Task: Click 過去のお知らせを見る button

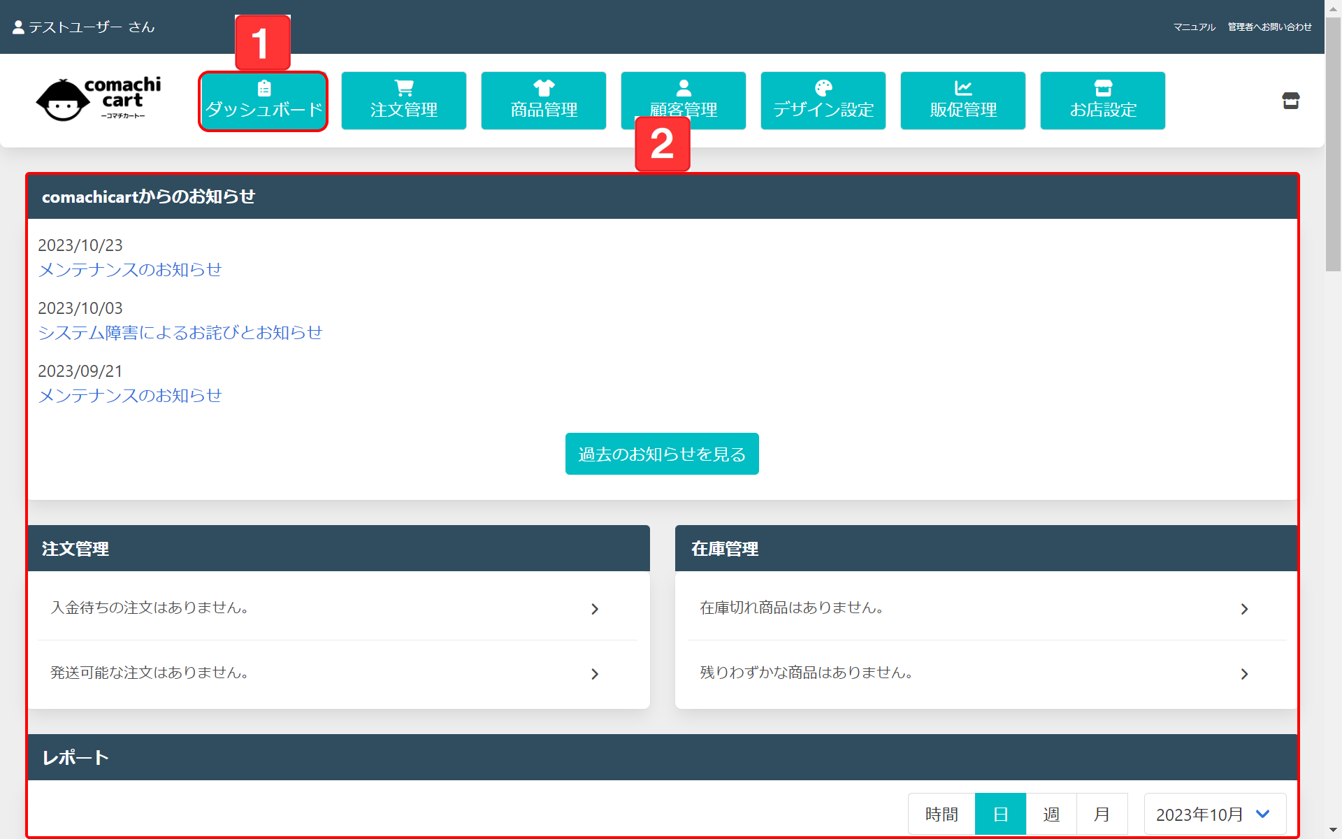Action: (x=662, y=454)
